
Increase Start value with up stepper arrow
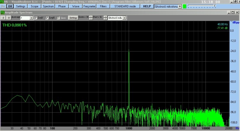[x=105, y=17]
